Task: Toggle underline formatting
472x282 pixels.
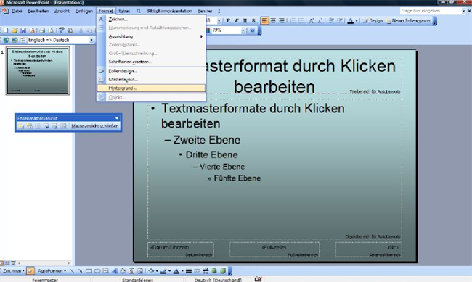Action: pyautogui.click(x=245, y=20)
